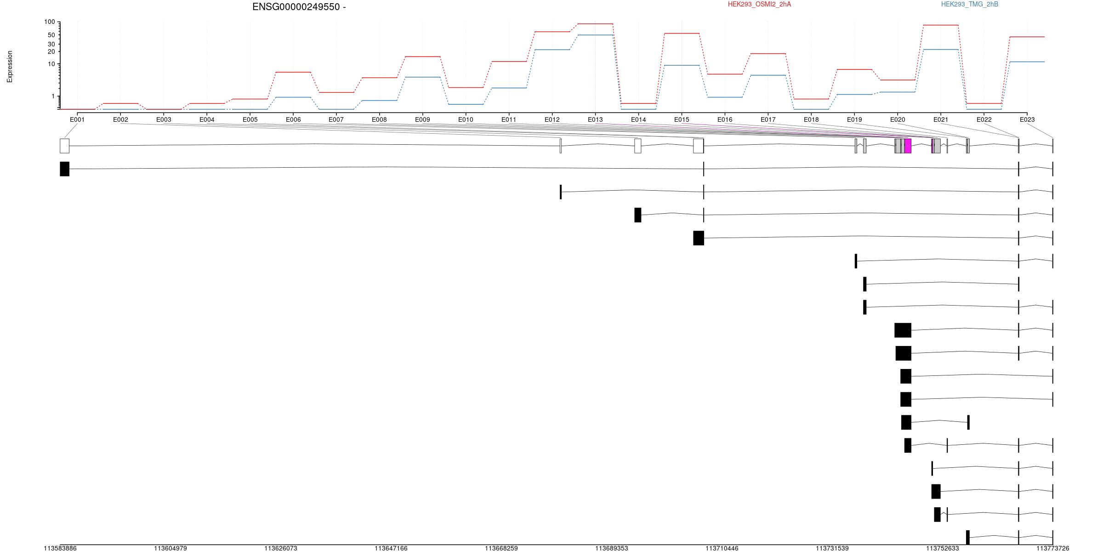Click exon label E016
1103x556 pixels.
[725, 119]
